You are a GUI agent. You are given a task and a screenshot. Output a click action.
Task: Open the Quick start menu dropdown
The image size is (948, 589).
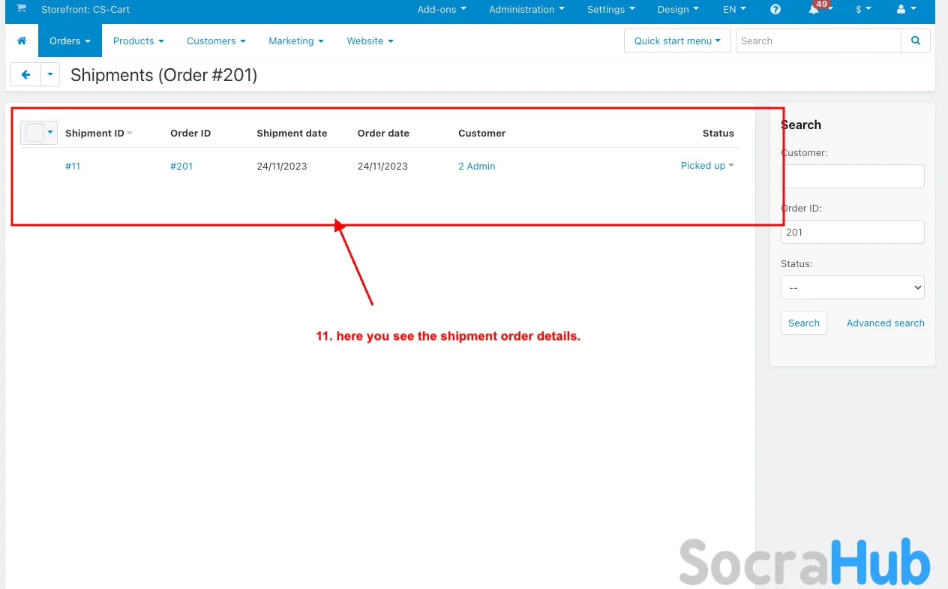click(x=676, y=41)
